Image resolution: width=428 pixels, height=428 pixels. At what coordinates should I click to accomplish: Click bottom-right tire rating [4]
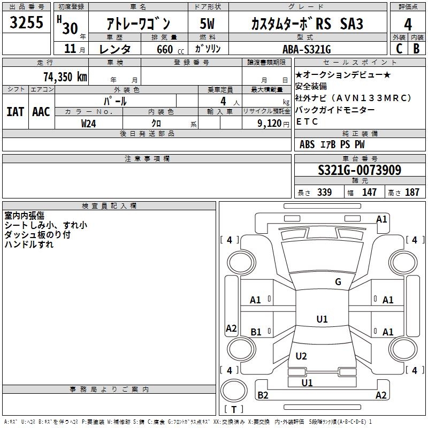point(414,370)
